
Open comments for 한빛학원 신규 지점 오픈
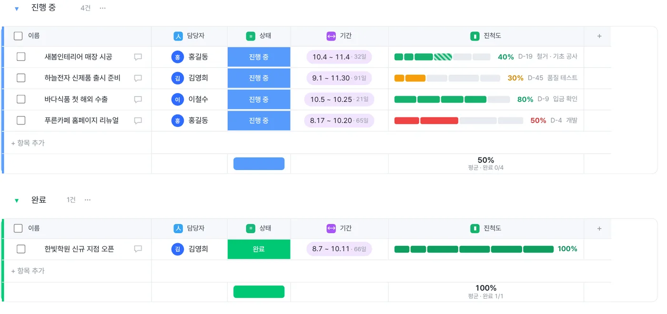(x=138, y=249)
